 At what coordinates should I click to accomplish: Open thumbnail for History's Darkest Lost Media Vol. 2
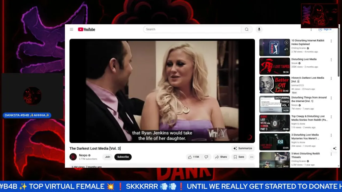(275, 85)
